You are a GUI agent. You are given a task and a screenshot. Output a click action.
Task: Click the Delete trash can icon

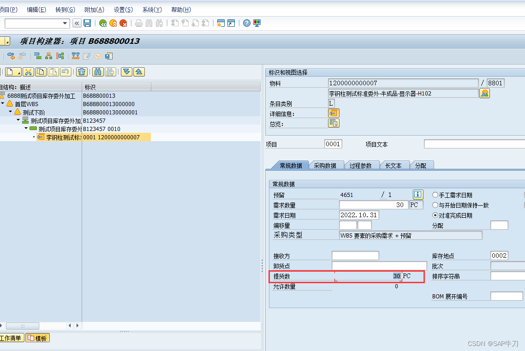pyautogui.click(x=82, y=72)
